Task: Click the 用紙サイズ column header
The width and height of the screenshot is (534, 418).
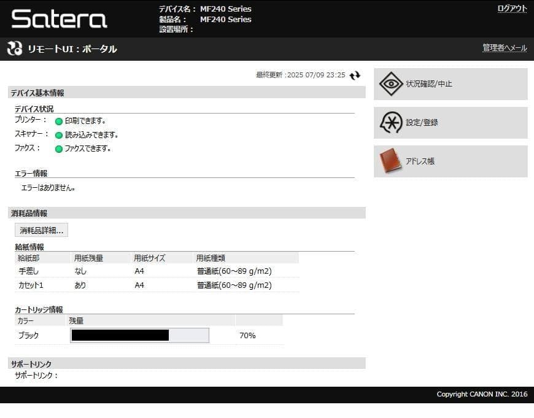Action: [x=149, y=258]
